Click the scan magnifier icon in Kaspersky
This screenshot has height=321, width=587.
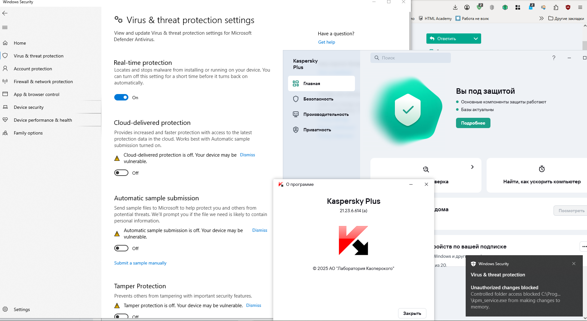(426, 169)
